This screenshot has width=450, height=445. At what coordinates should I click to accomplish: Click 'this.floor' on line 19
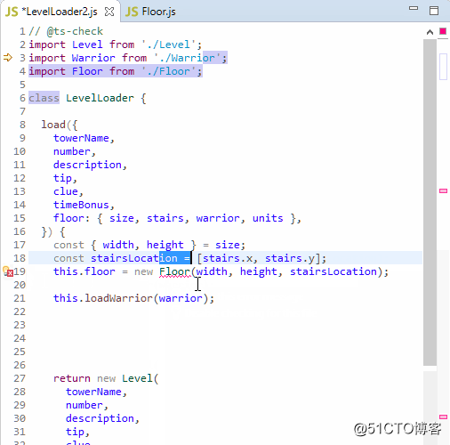click(84, 271)
